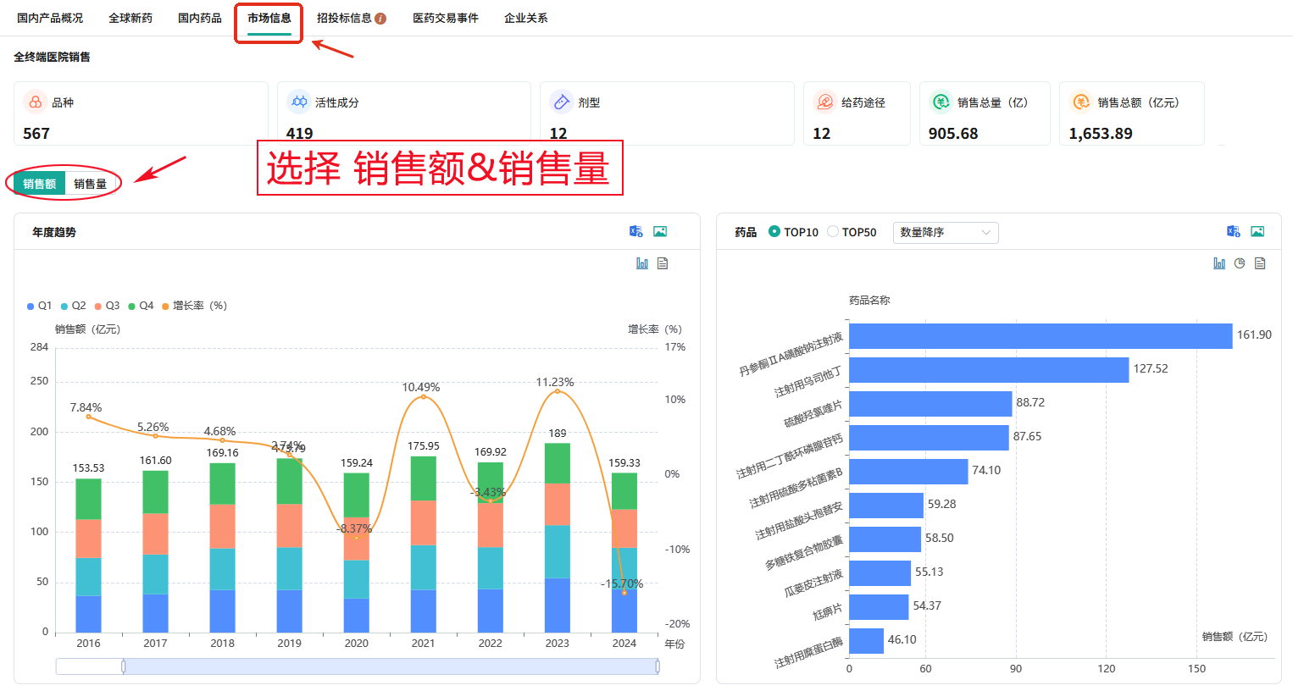Toggle the 增长率 legend series
The height and width of the screenshot is (691, 1293).
194,306
